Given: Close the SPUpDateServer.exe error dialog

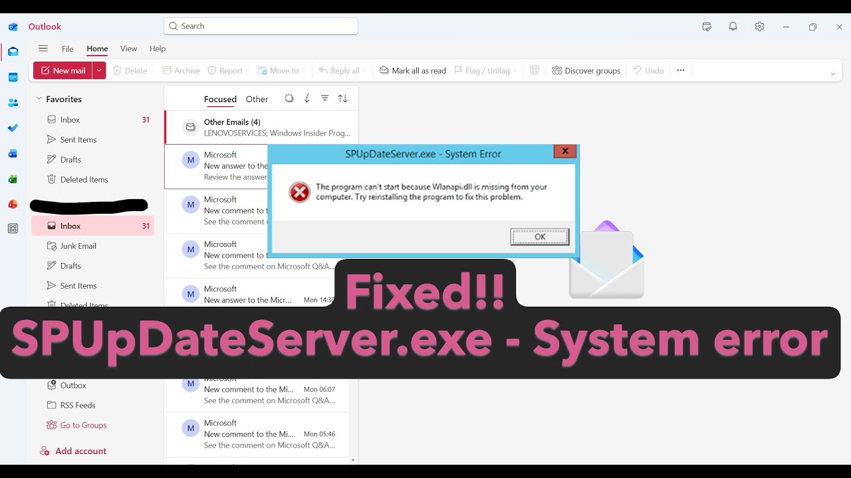Looking at the screenshot, I should click(565, 151).
